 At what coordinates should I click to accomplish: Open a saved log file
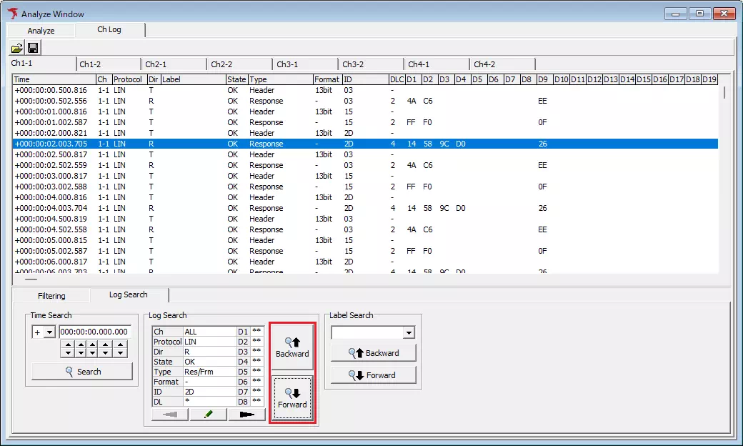(17, 47)
